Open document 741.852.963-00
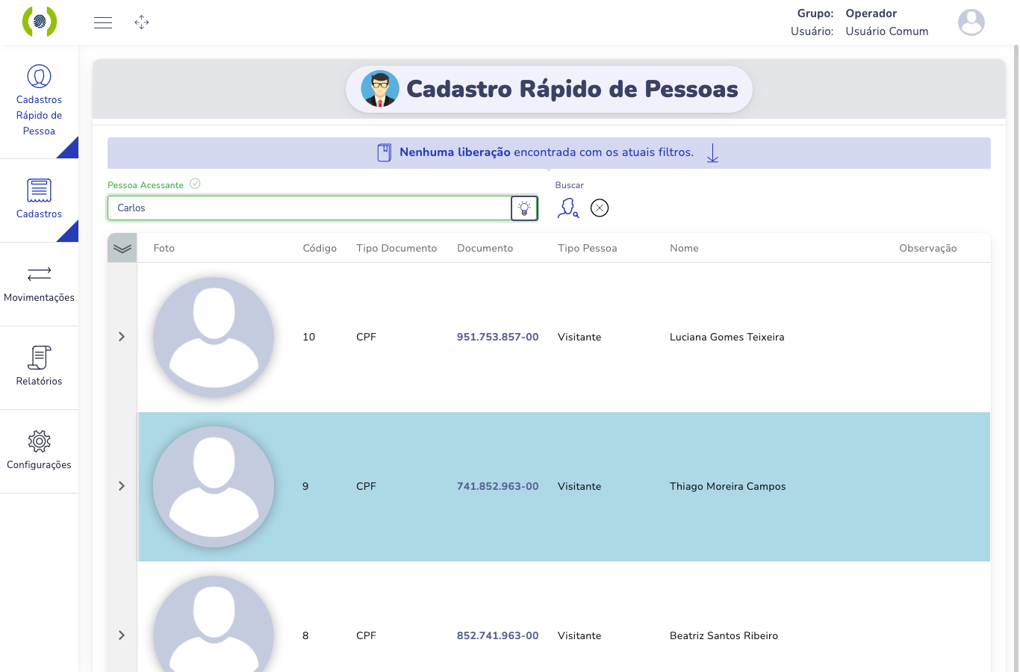Viewport: 1020px width, 672px height. [497, 486]
